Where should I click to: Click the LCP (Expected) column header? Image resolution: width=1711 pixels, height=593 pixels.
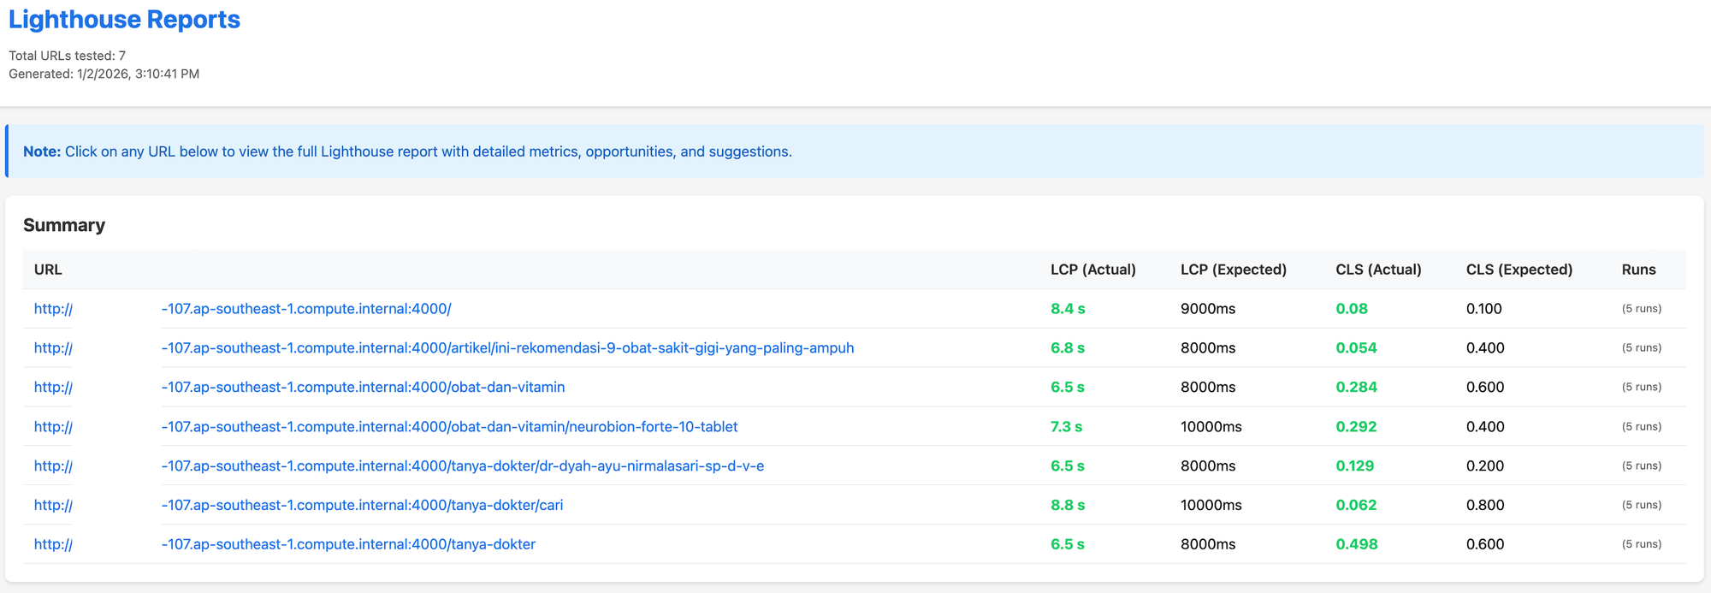(x=1233, y=270)
